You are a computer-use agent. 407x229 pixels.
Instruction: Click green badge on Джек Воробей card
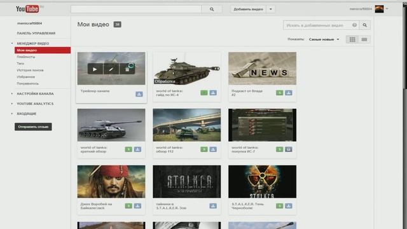click(x=128, y=206)
